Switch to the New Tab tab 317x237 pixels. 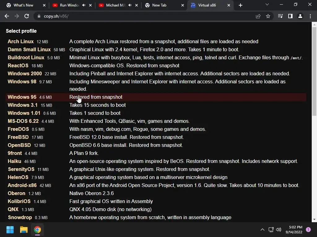[159, 5]
